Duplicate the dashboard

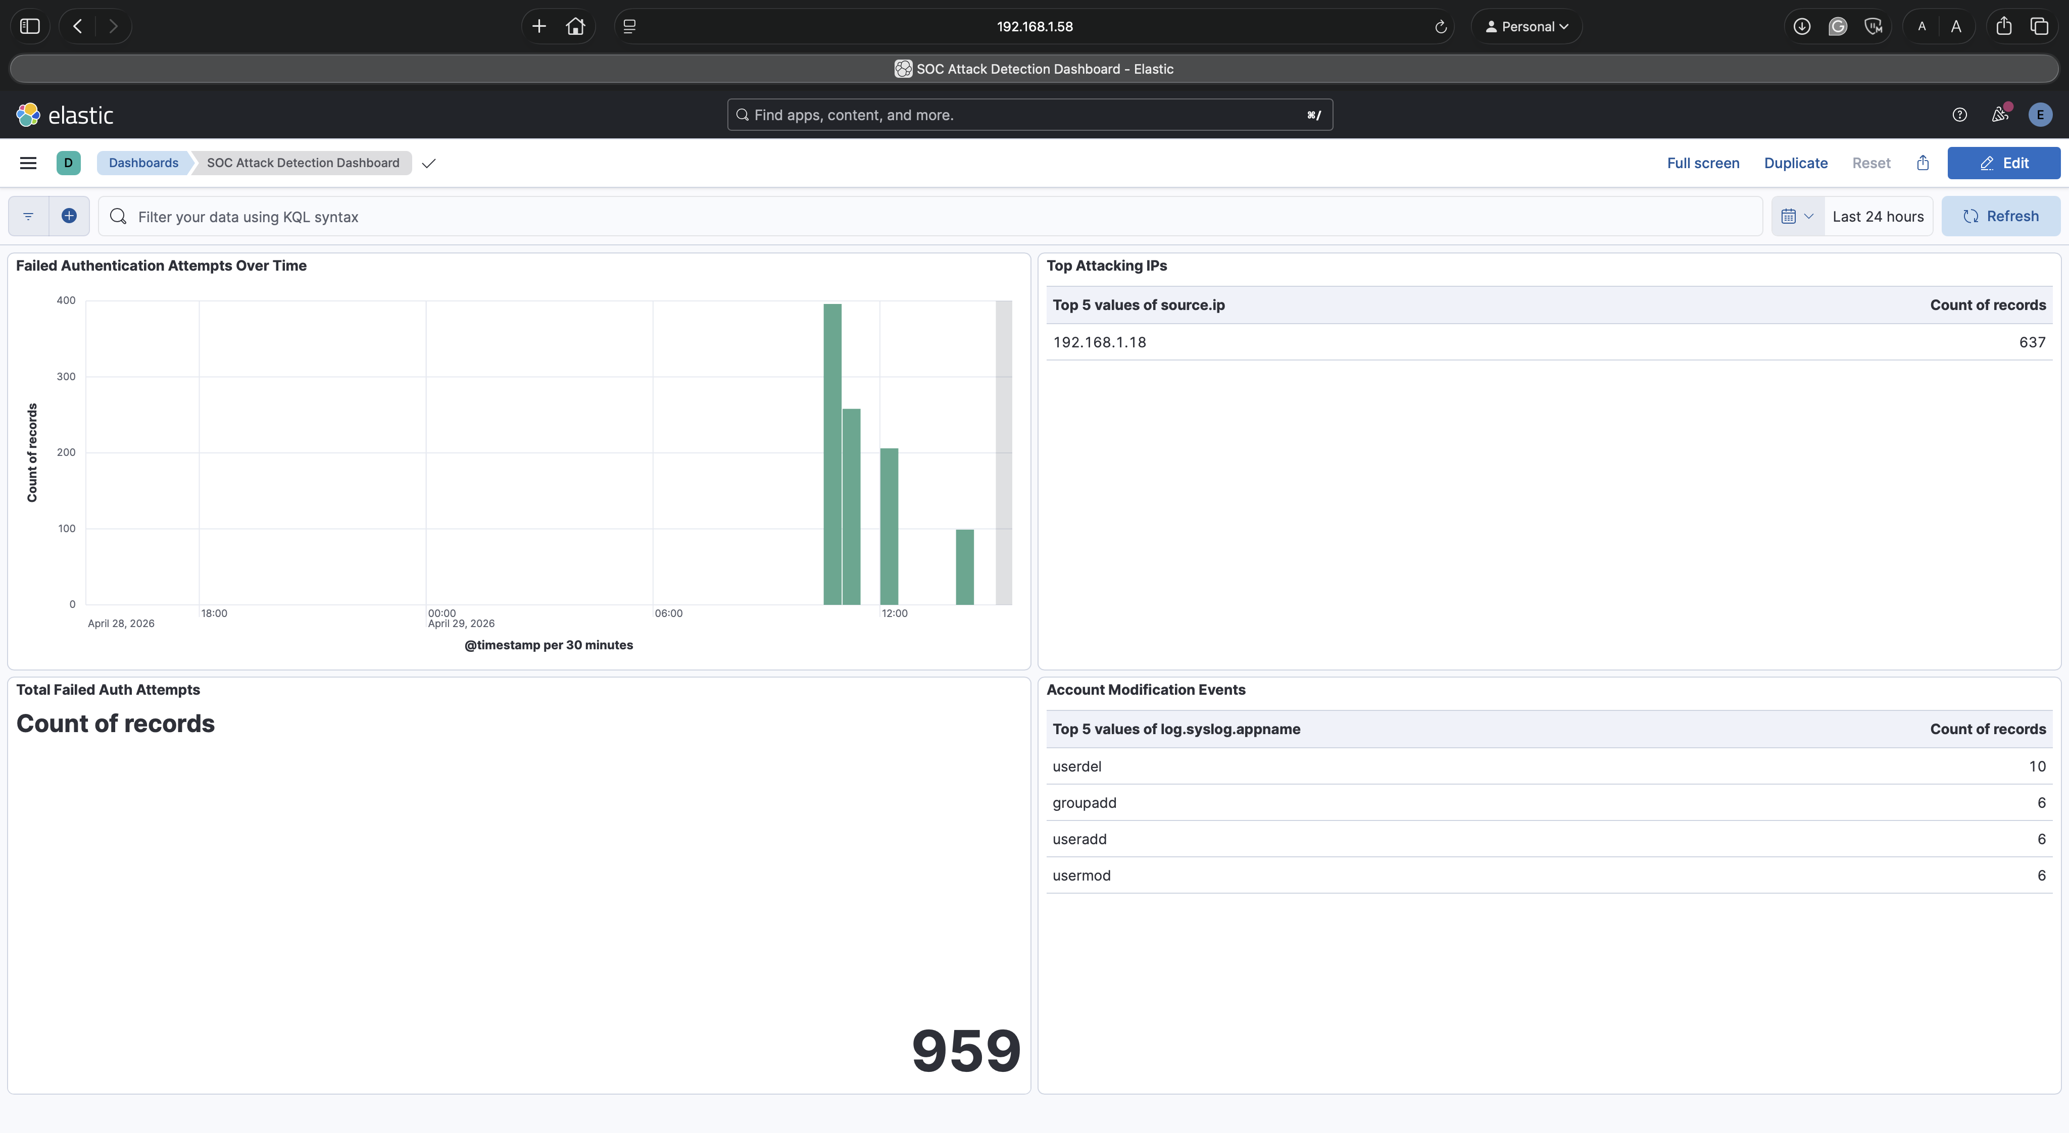[x=1795, y=163]
